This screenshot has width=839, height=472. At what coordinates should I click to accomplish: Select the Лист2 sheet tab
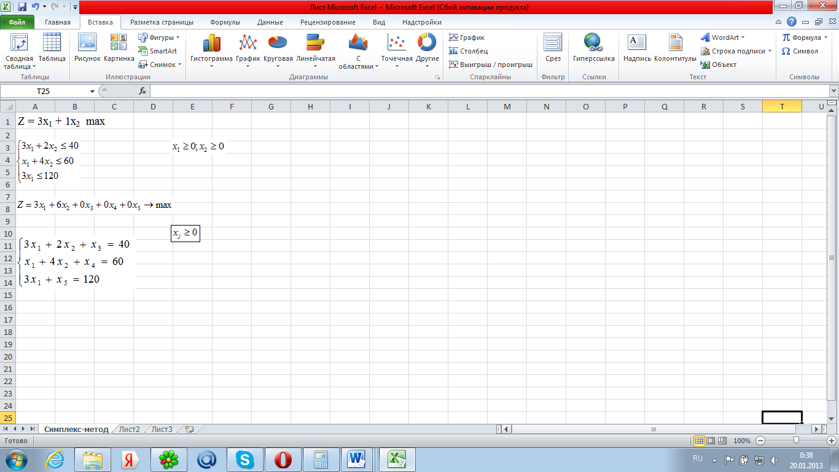pyautogui.click(x=130, y=429)
